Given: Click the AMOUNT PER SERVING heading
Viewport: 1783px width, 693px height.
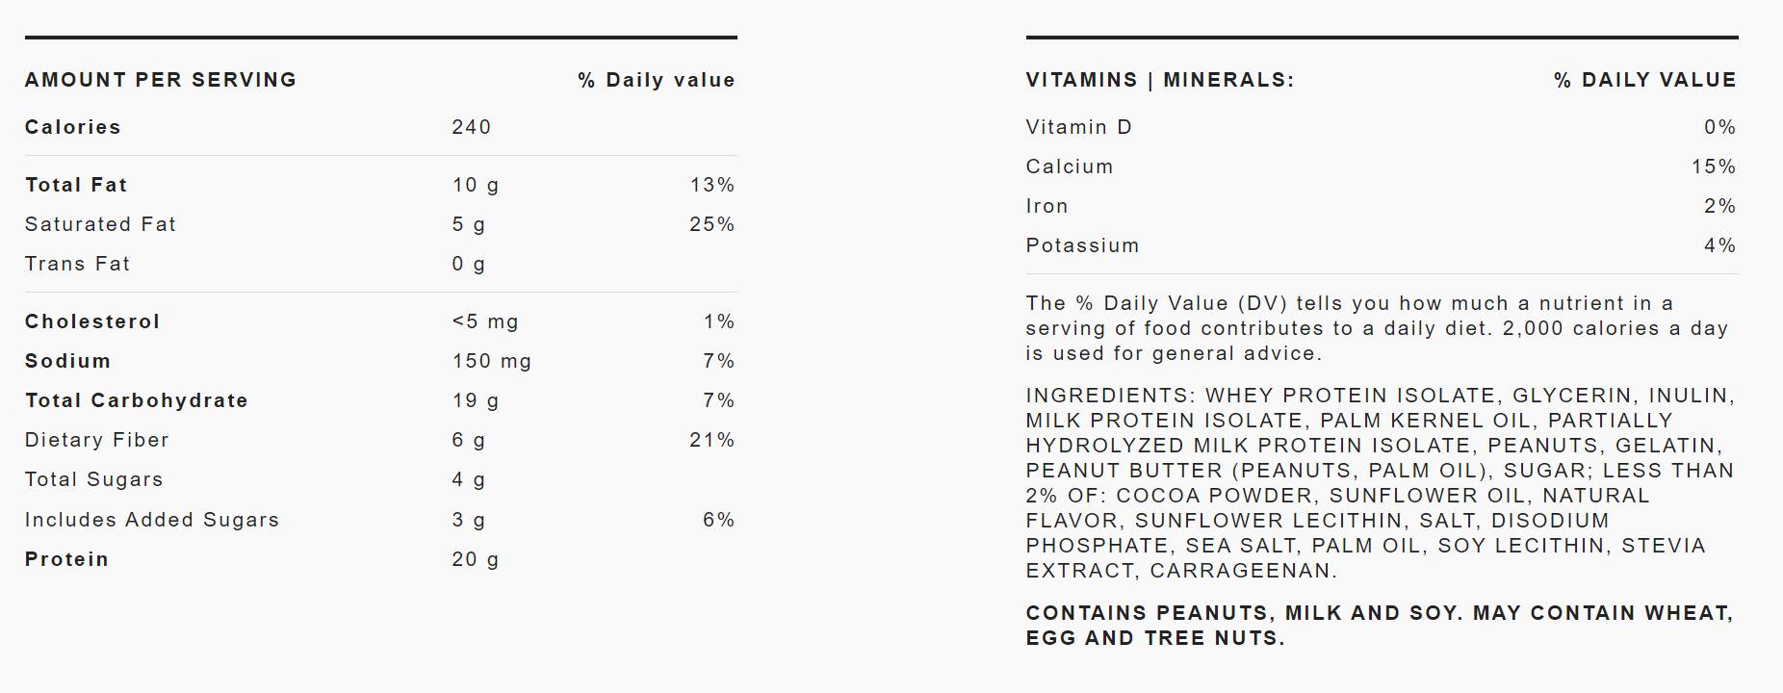Looking at the screenshot, I should (x=161, y=80).
